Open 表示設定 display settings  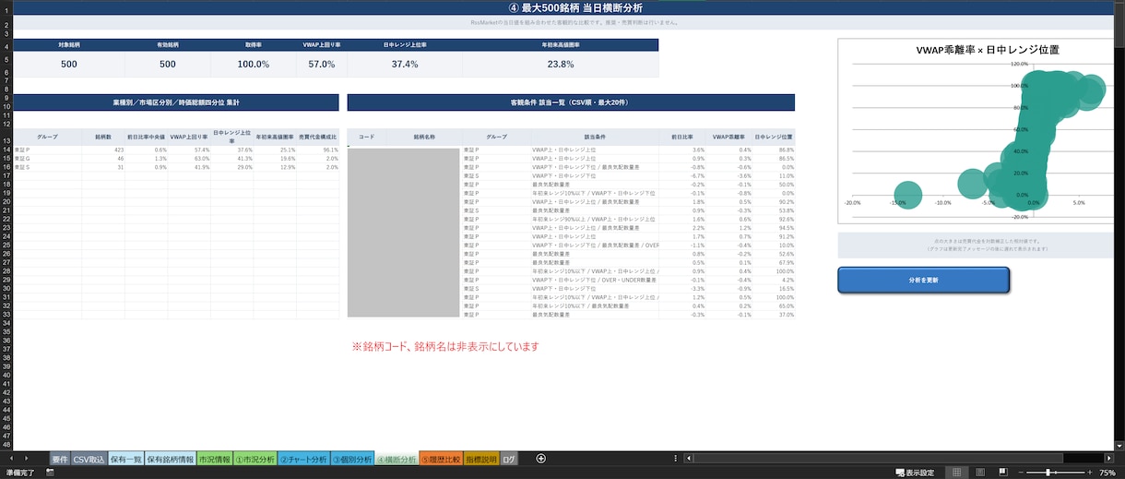914,473
